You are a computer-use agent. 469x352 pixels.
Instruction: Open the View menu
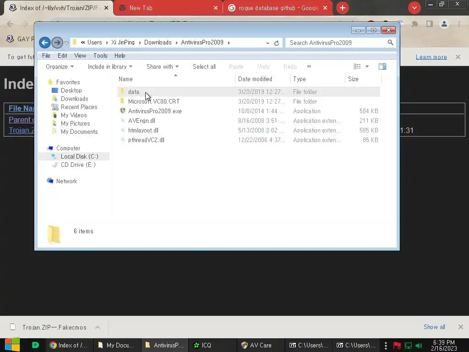(80, 55)
